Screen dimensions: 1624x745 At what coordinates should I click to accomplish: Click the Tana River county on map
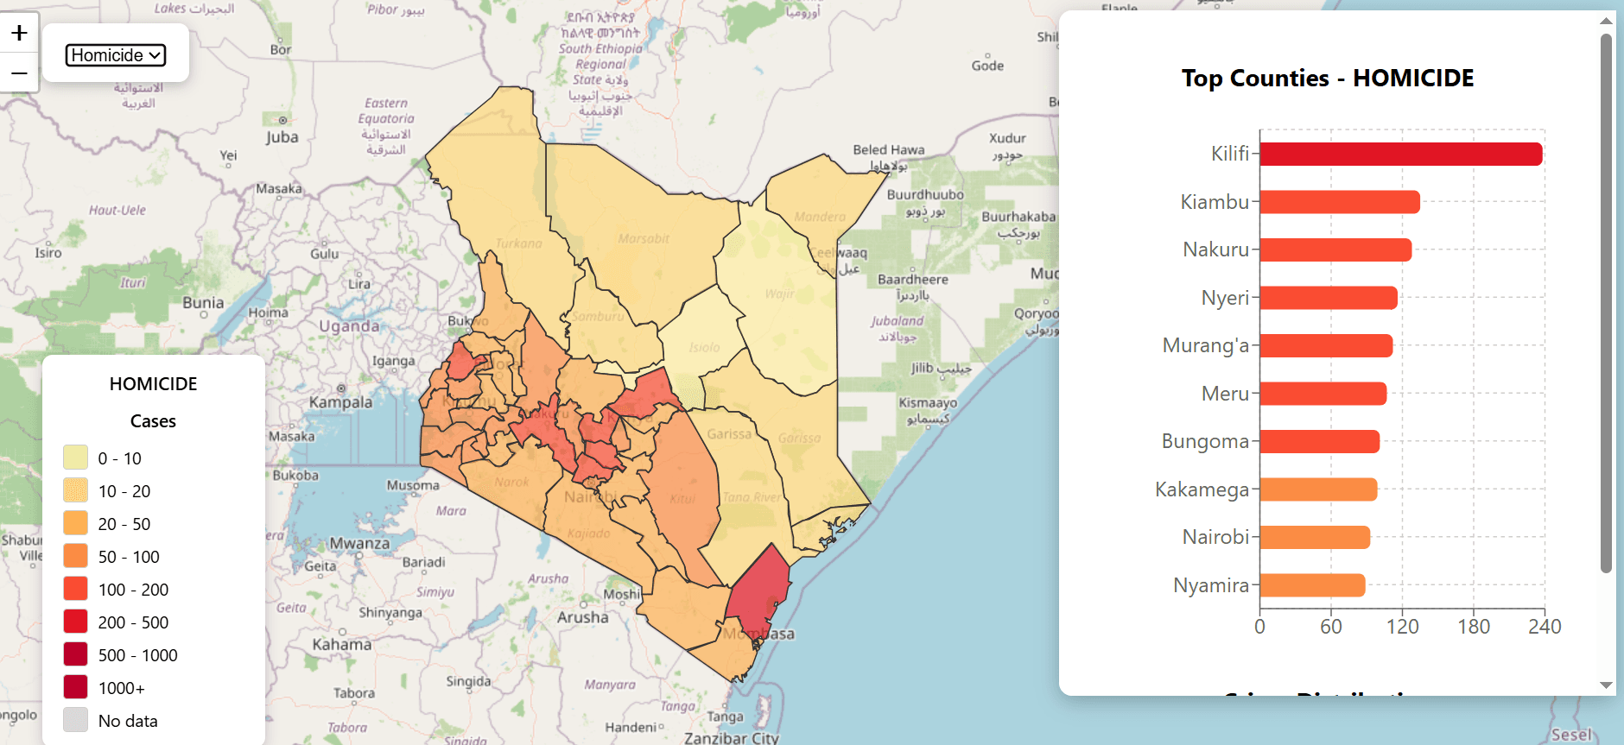[x=750, y=496]
